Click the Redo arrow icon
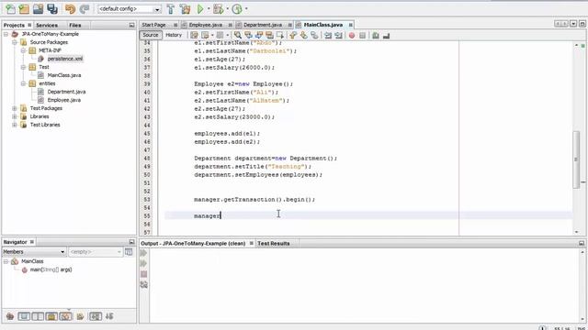Screen dimensions: 588x330 coord(85,8)
